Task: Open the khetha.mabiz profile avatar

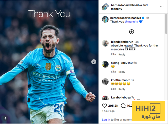Action: click(105, 81)
